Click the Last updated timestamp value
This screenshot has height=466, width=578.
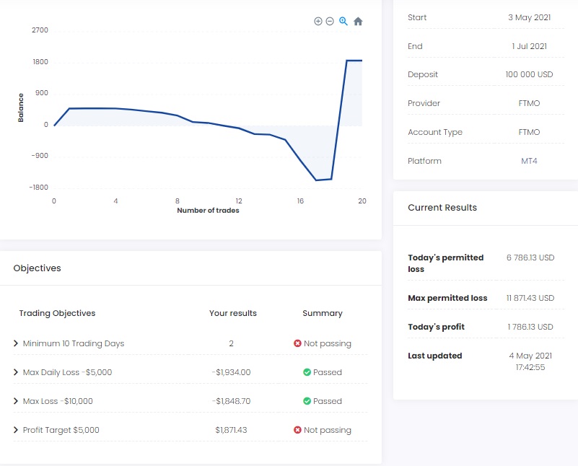(x=530, y=361)
